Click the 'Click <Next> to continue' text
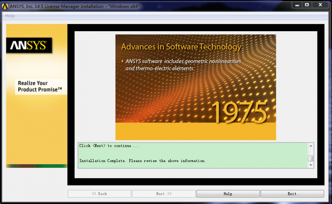 (x=109, y=146)
